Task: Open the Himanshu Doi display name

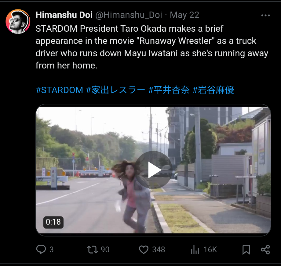Action: point(64,15)
